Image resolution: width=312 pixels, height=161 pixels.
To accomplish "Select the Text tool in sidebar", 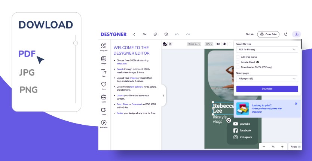I will tap(104, 73).
